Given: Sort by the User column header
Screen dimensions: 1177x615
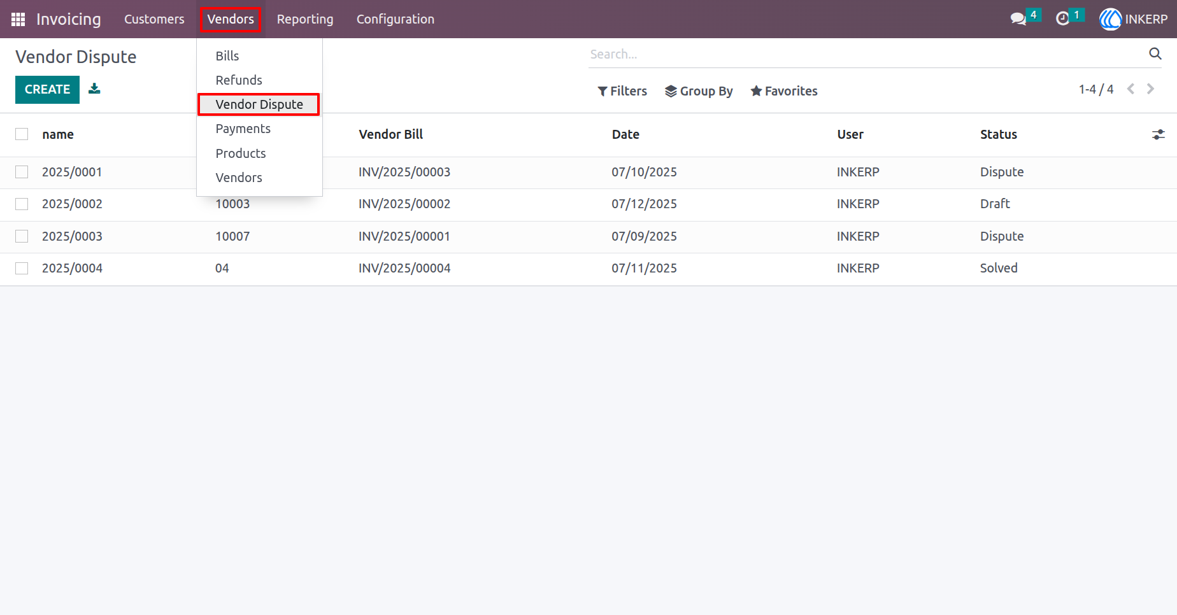Looking at the screenshot, I should click(x=850, y=134).
